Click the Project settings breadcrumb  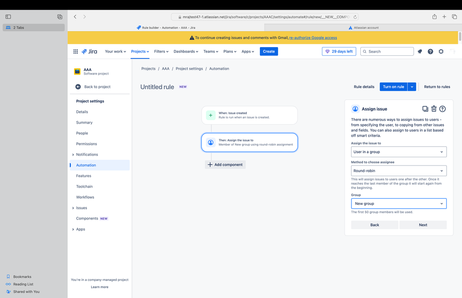click(189, 68)
